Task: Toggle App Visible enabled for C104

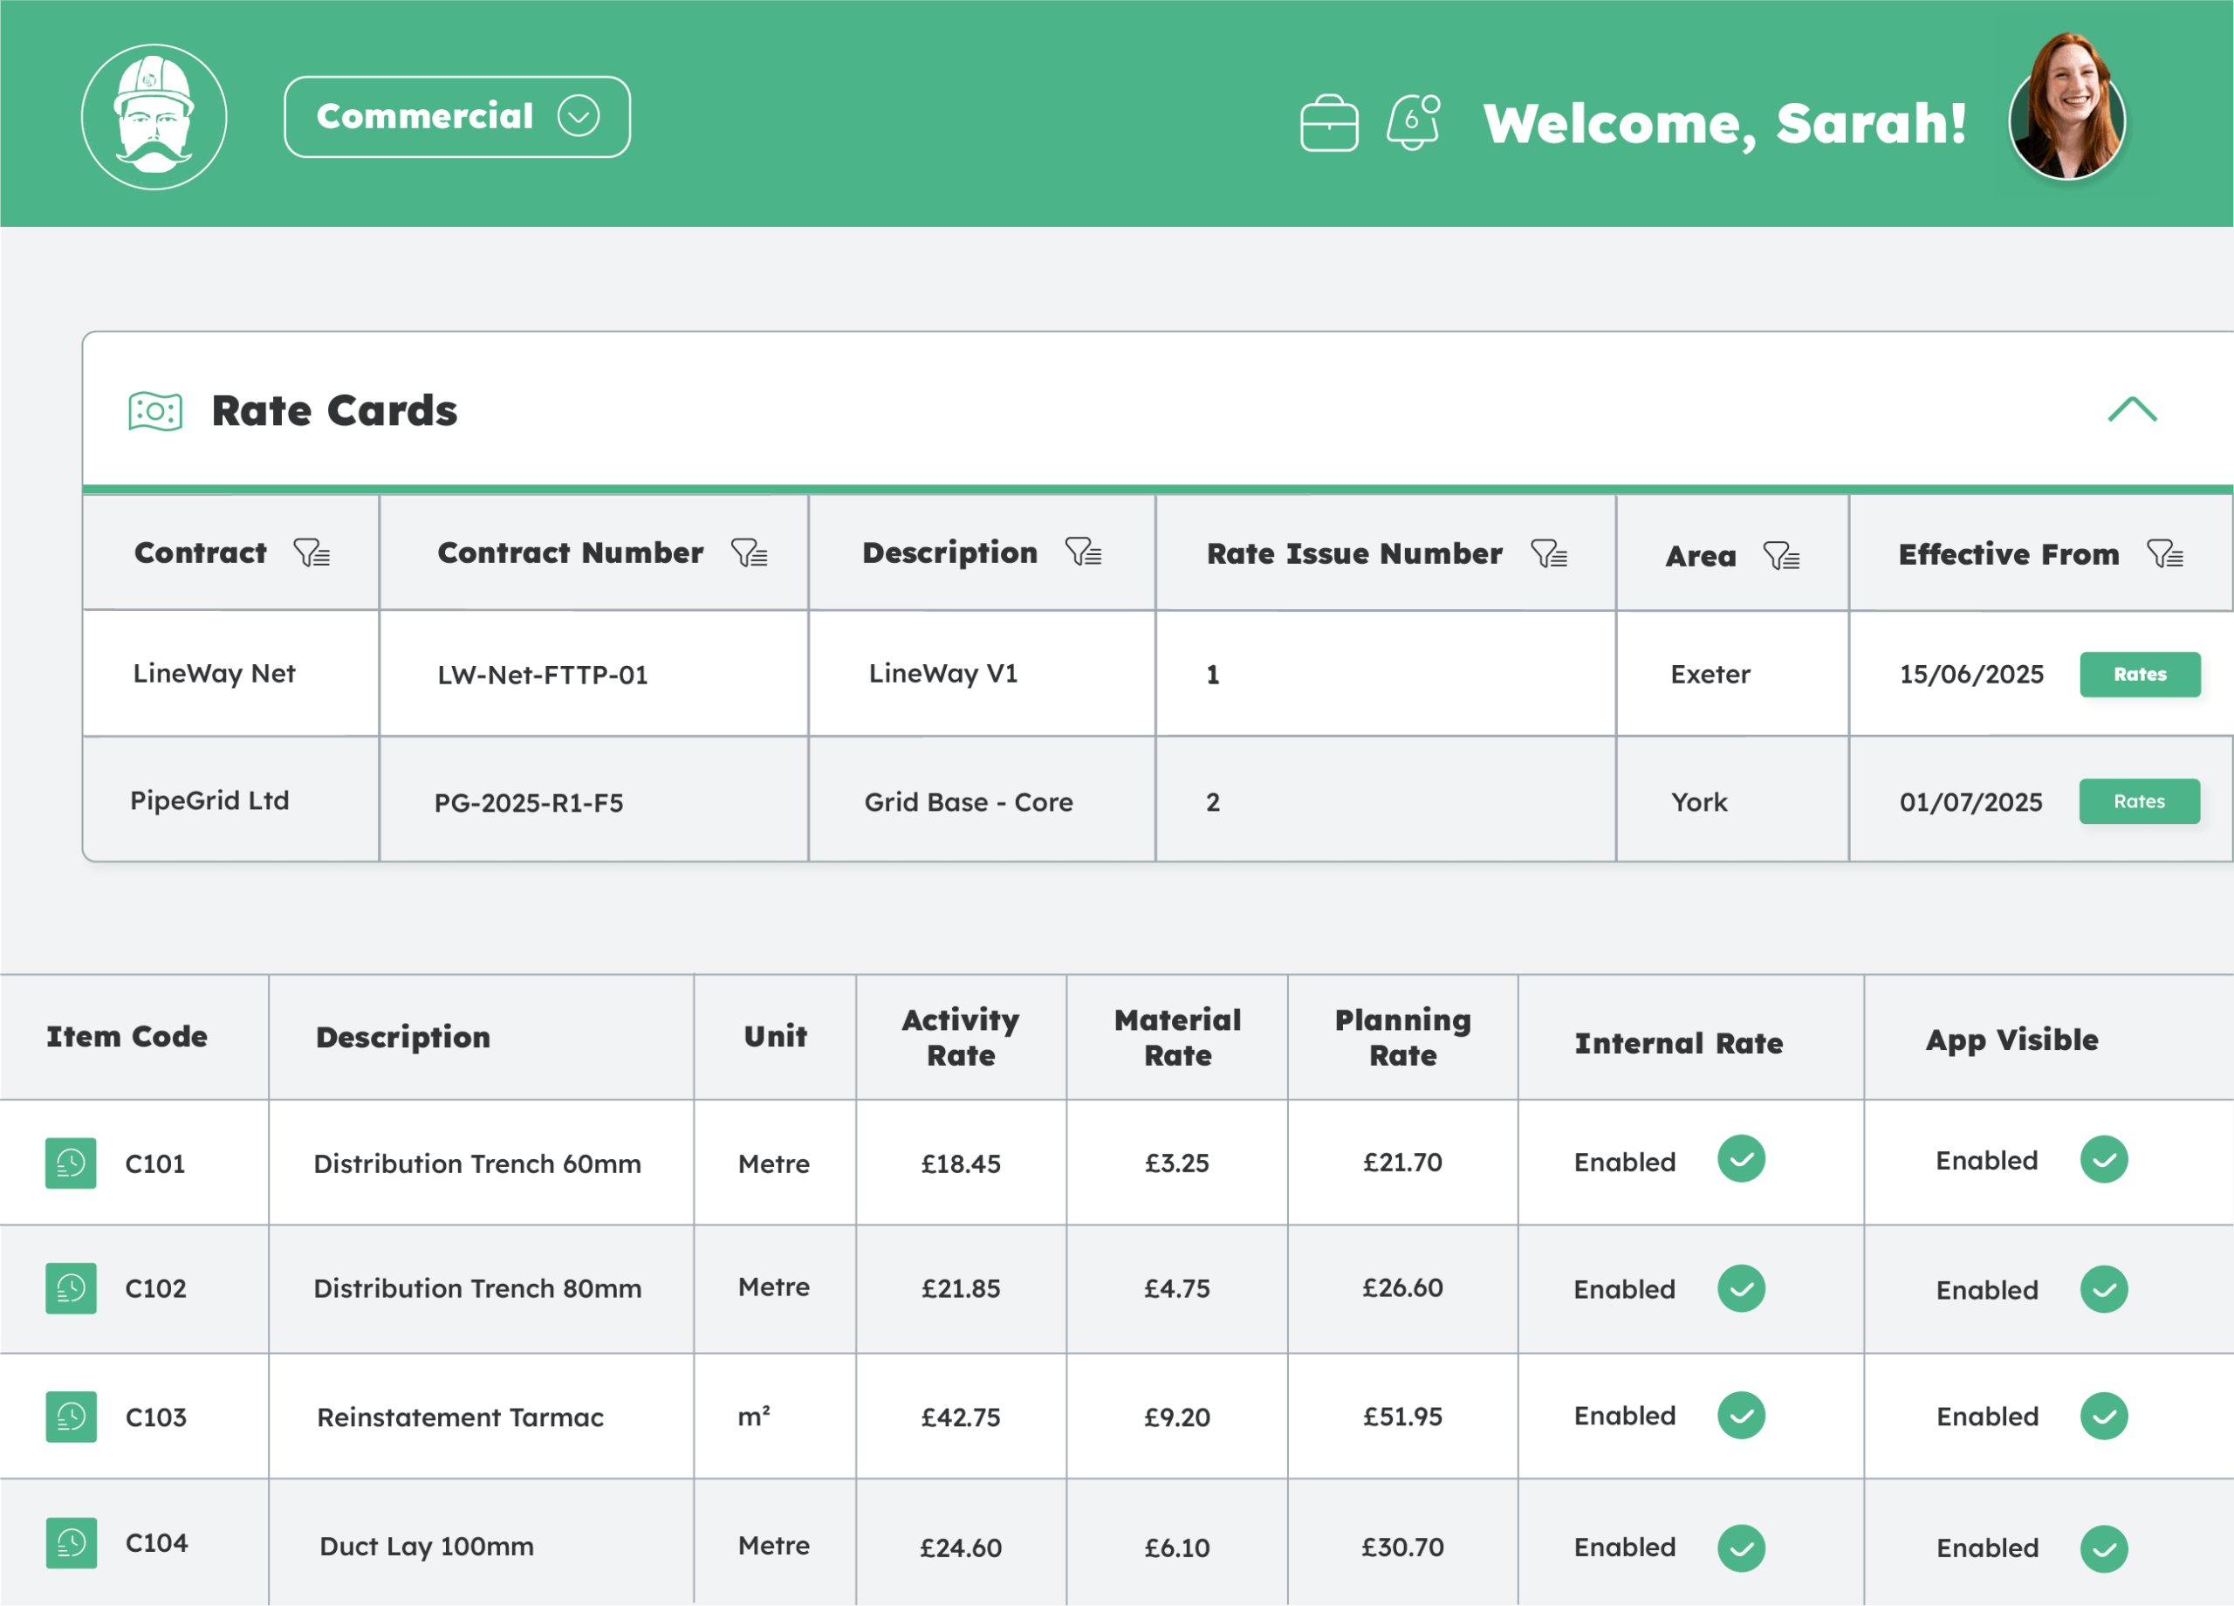Action: (2104, 1550)
